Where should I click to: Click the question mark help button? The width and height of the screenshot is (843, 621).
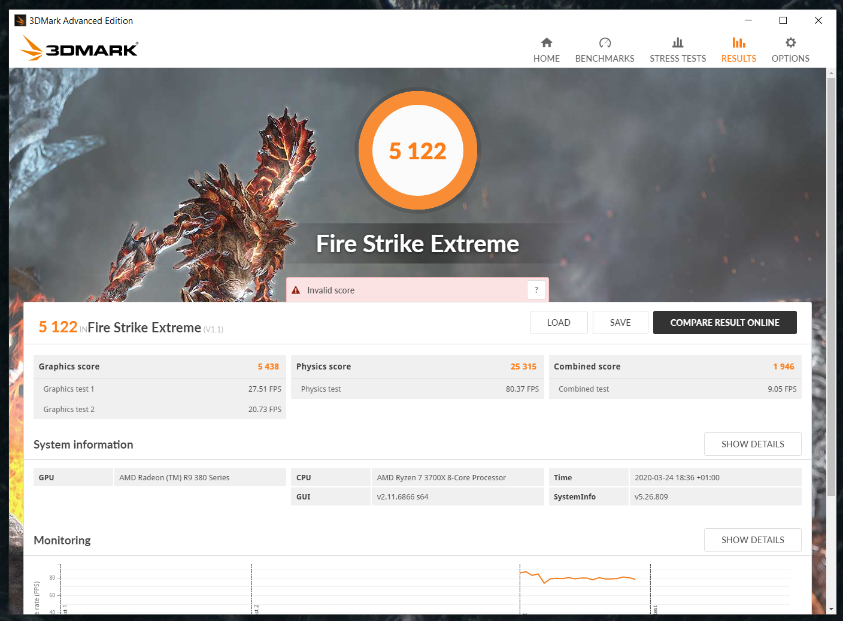tap(536, 290)
